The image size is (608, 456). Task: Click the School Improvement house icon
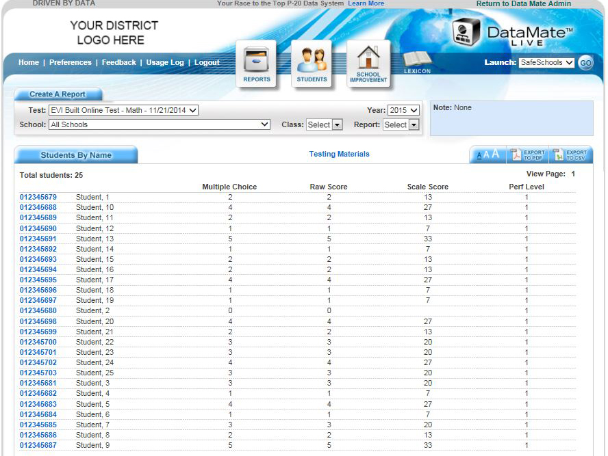(x=368, y=63)
